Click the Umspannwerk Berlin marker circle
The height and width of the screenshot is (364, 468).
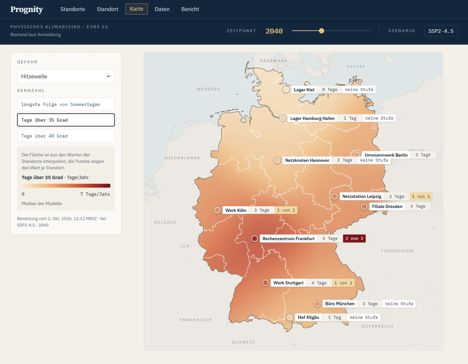[357, 154]
